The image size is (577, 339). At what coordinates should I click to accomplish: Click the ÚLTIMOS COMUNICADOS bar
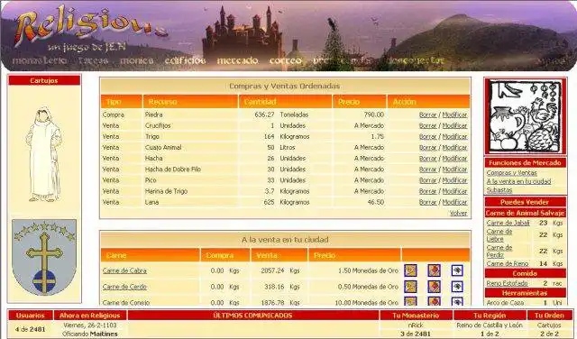(253, 316)
